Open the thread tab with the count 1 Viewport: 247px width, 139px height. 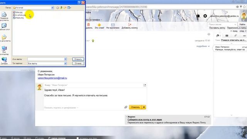point(218,36)
